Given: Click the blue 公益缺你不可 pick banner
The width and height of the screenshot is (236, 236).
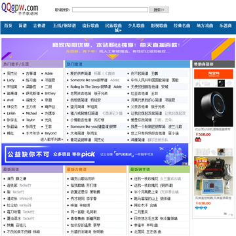Looking at the screenshot, I should 95,154.
